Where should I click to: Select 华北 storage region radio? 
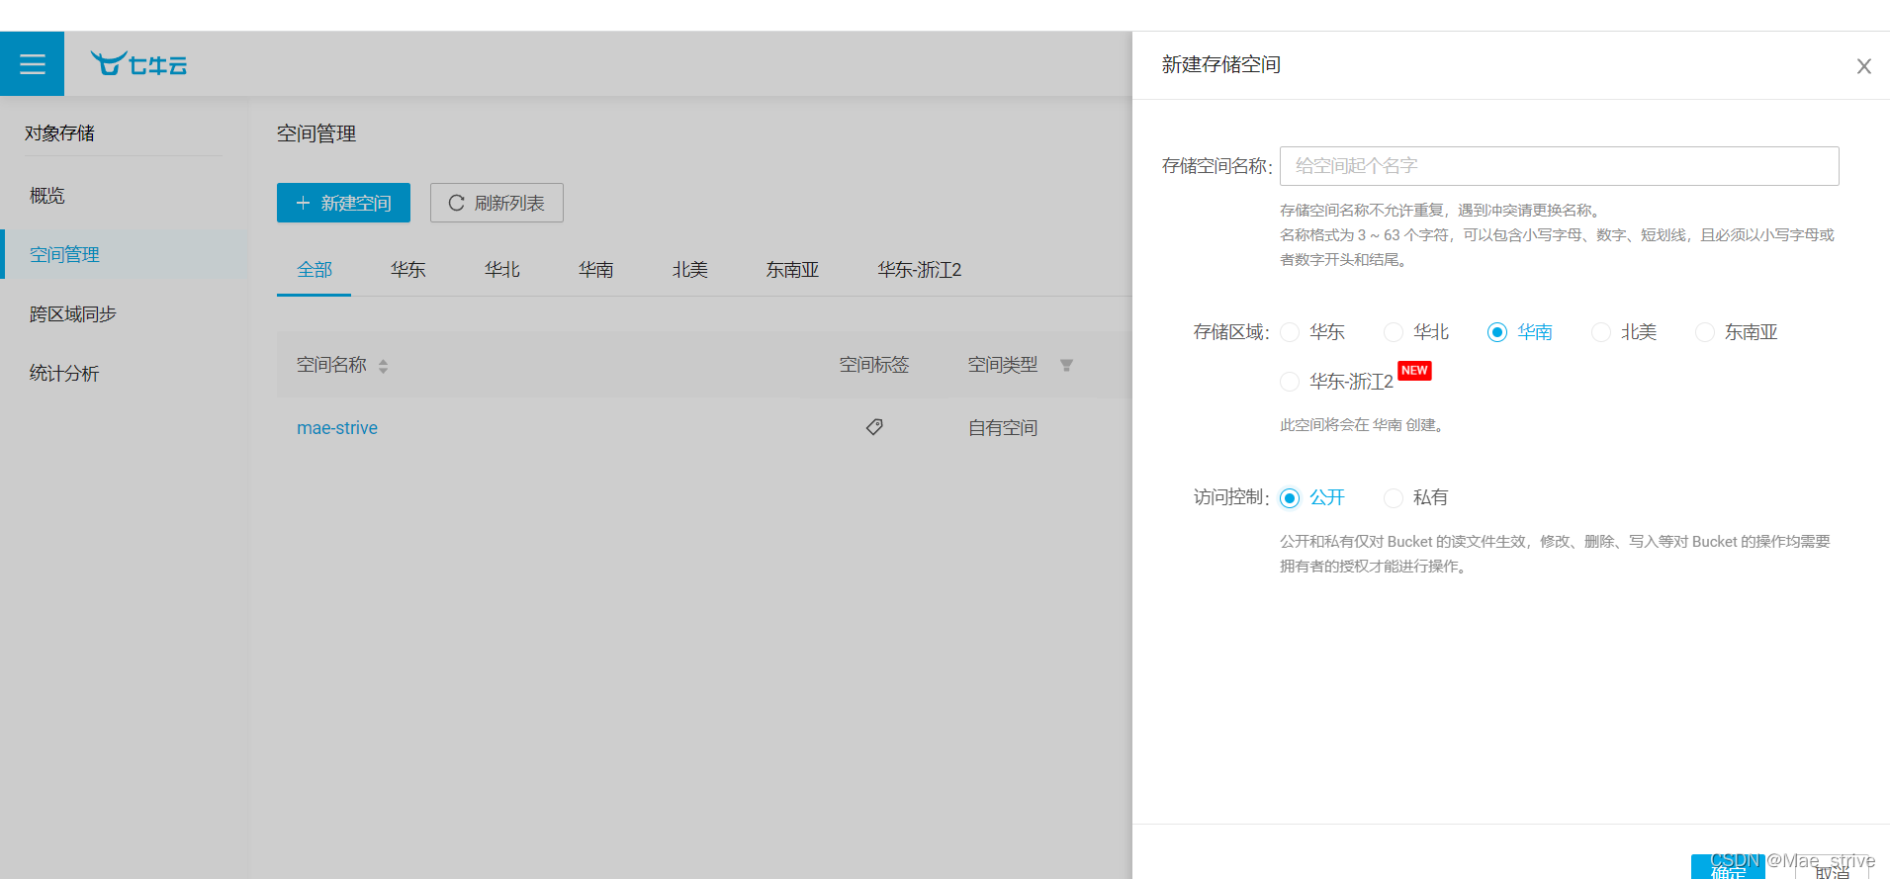pyautogui.click(x=1394, y=332)
